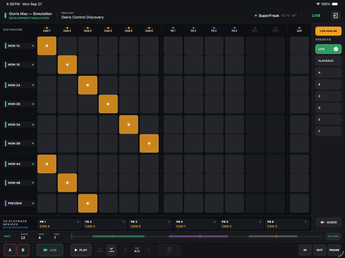Toggle the A bank button
345x258 pixels.
click(10, 250)
